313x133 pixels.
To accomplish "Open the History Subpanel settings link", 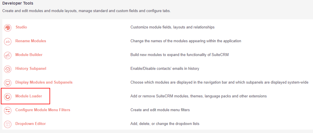I will point(31,68).
